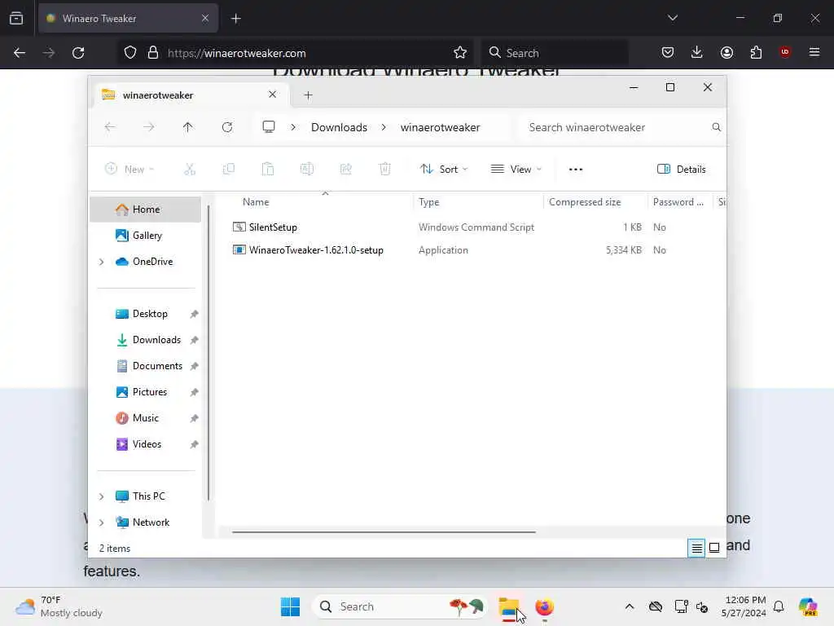Viewport: 834px width, 626px height.
Task: Click the Rename icon in Explorer toolbar
Action: [x=307, y=170]
